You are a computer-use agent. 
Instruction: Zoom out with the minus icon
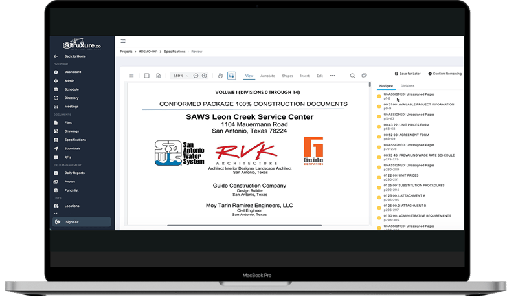pyautogui.click(x=196, y=76)
